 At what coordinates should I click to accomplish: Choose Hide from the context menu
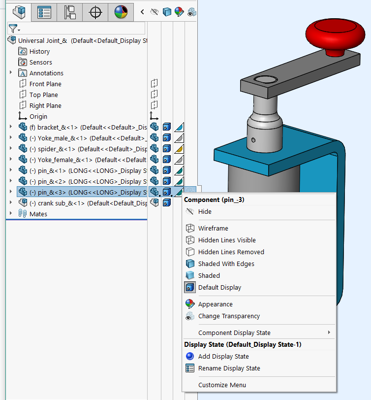point(259,211)
